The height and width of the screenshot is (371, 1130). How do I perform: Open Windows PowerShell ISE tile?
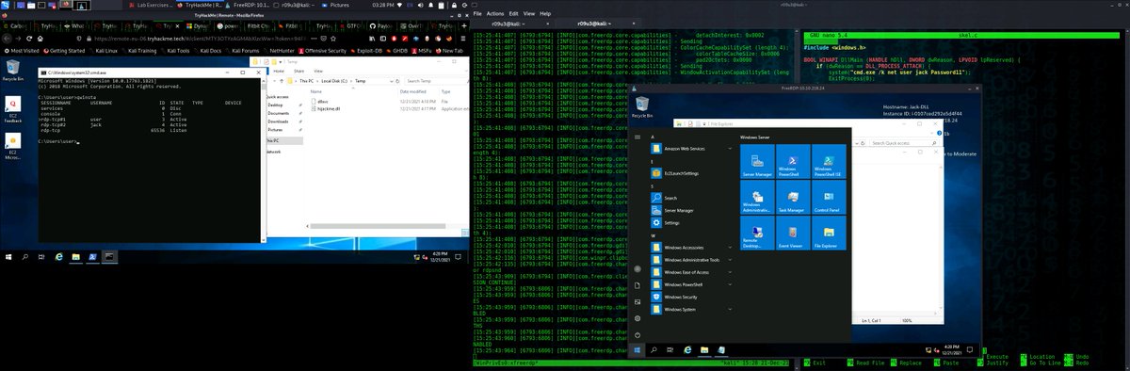[x=830, y=161]
